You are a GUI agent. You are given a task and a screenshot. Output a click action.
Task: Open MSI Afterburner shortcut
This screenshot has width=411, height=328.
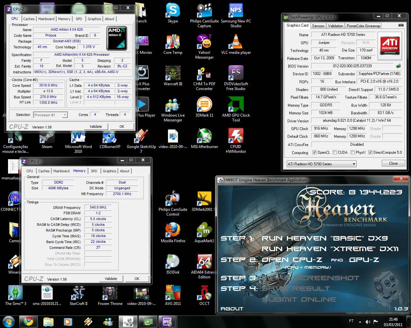tap(204, 138)
